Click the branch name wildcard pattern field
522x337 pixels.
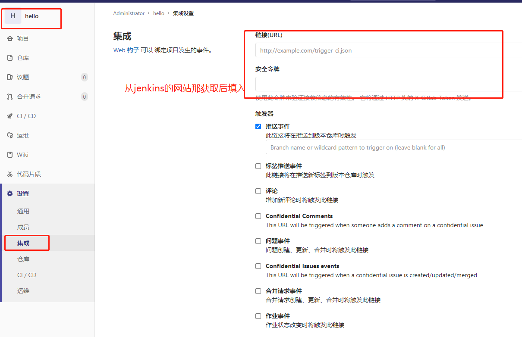(394, 147)
